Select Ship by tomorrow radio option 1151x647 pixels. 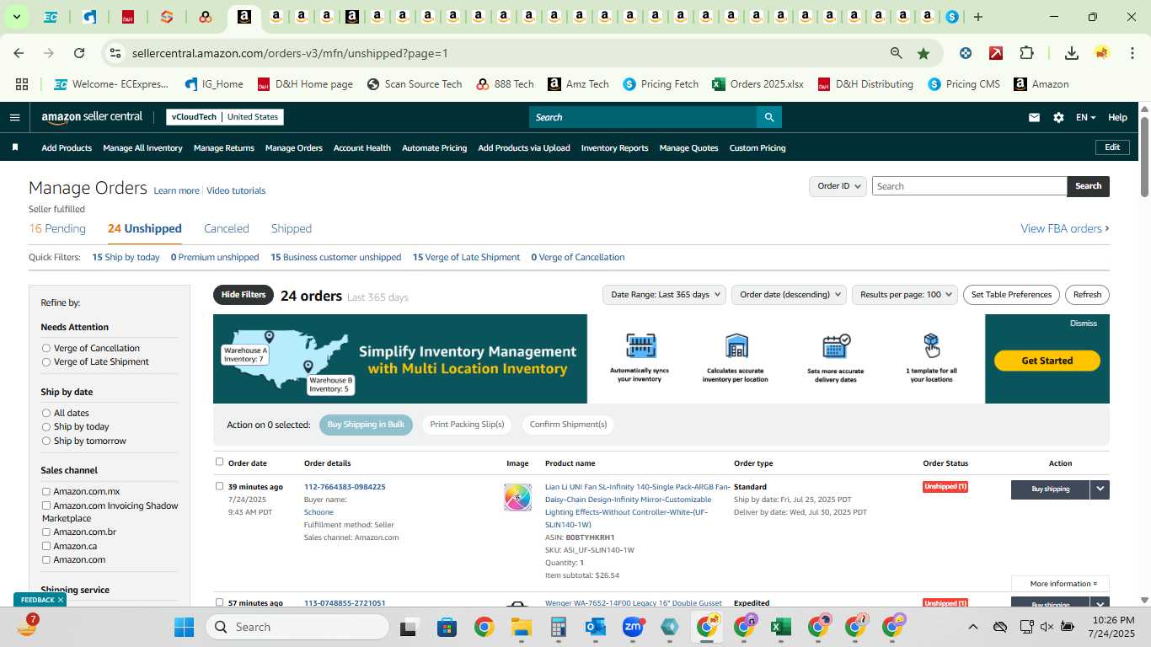coord(46,441)
